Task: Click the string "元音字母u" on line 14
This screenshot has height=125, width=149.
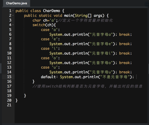Action: (101, 72)
